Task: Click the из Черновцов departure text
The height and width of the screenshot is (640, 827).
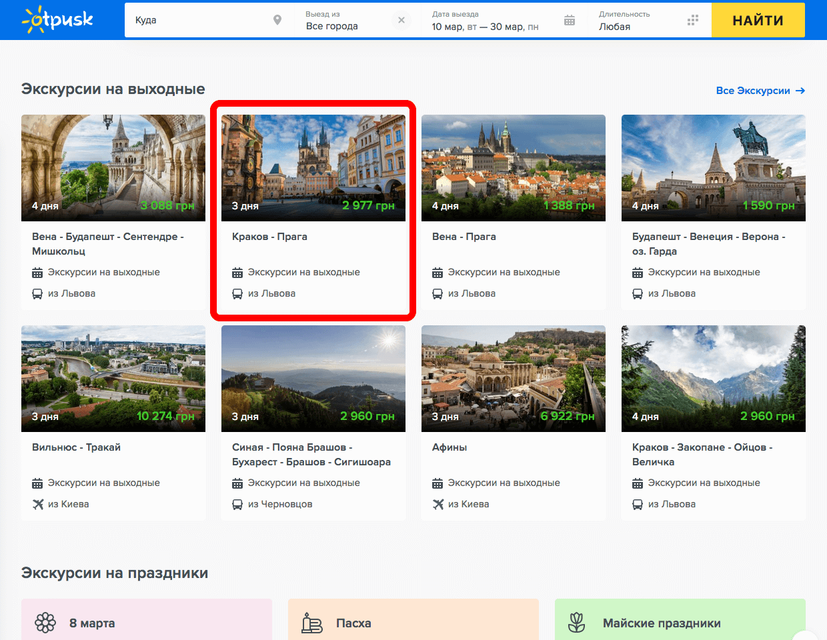Action: (x=280, y=504)
